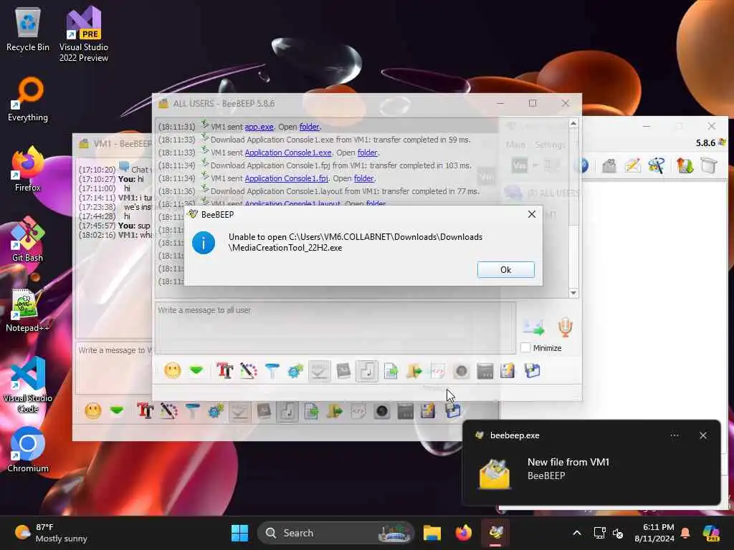Click camera icon in ALL USERS toolbar
Screen dimensions: 734x550
tap(461, 371)
